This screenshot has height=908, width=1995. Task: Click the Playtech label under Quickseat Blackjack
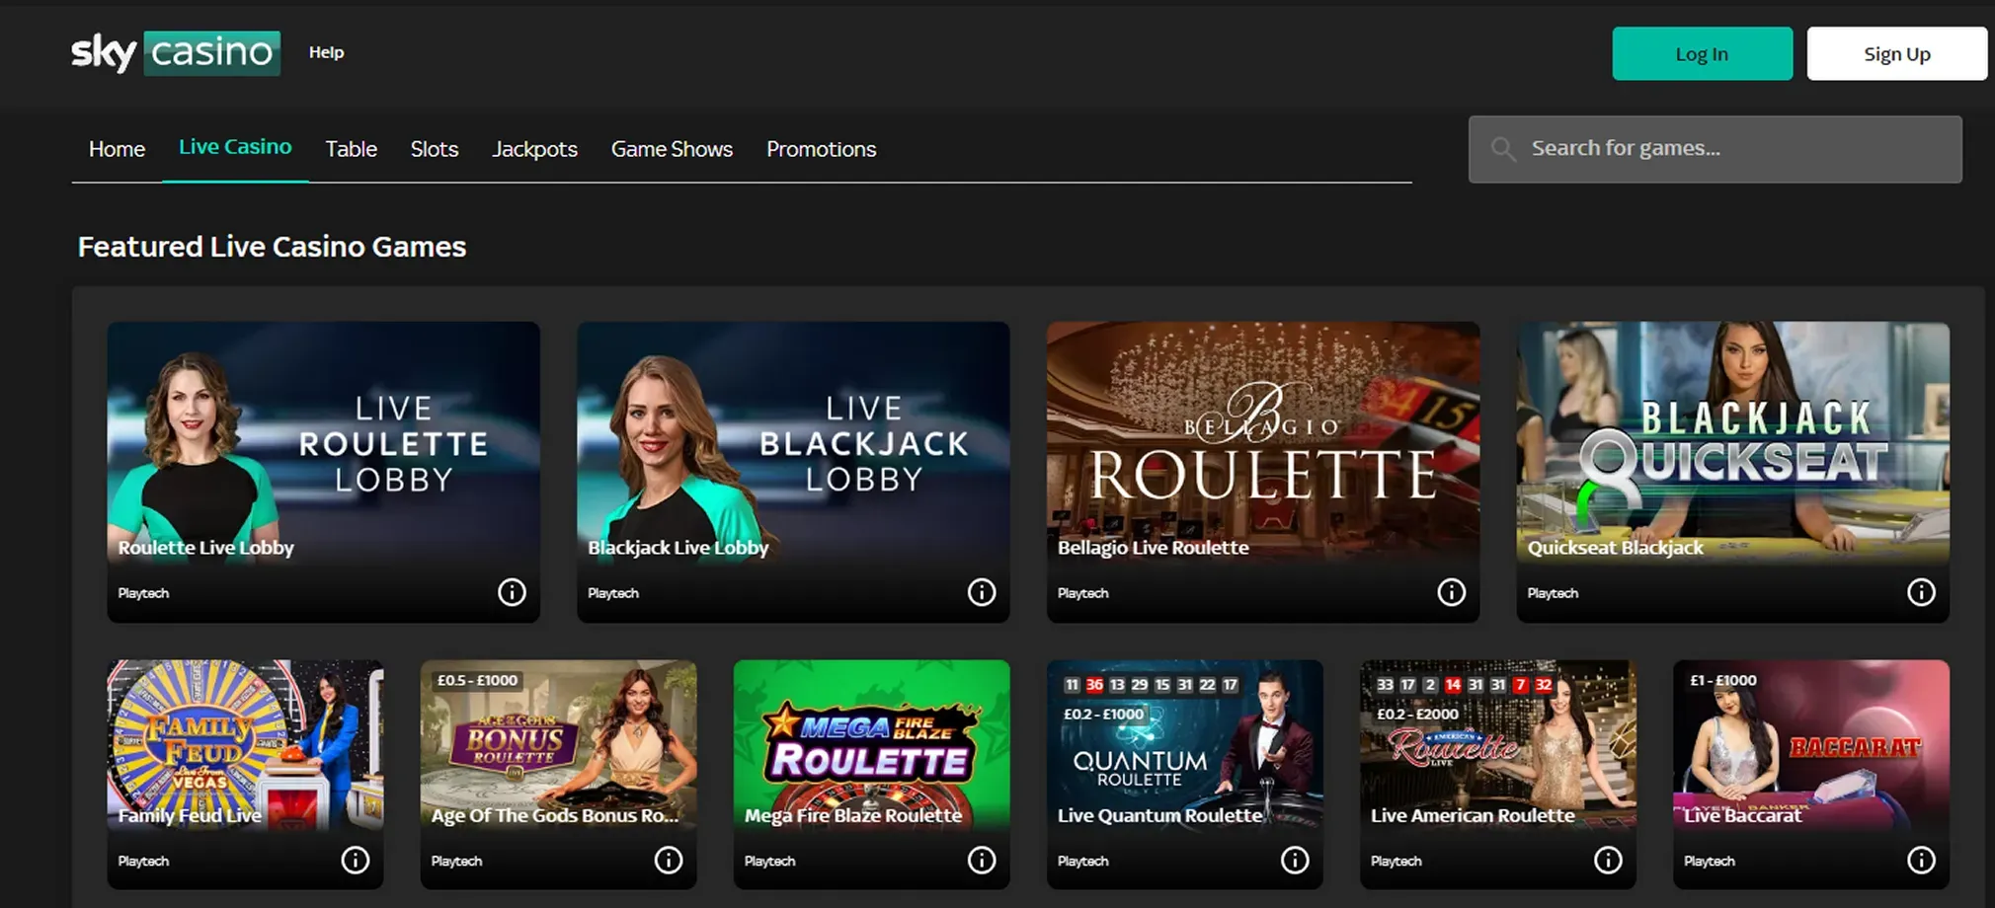[x=1553, y=593]
